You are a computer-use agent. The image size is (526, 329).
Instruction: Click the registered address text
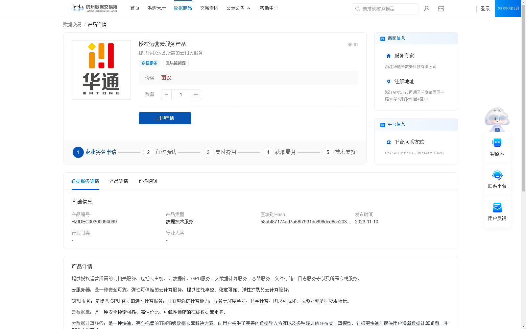click(415, 96)
